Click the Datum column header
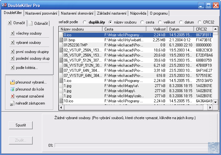 click(181, 29)
